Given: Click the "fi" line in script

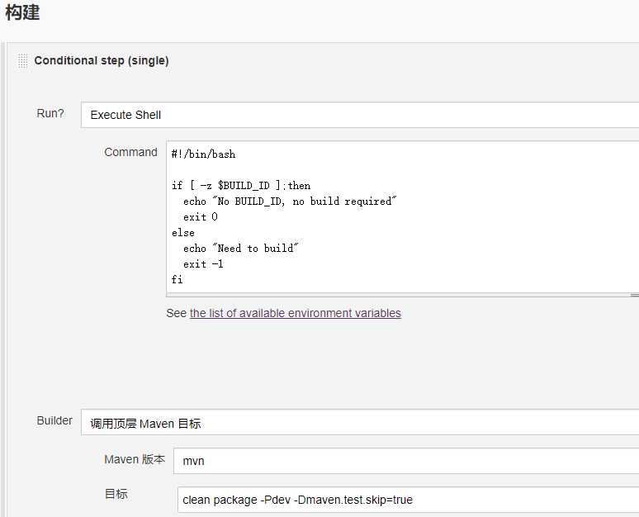Looking at the screenshot, I should (x=177, y=280).
